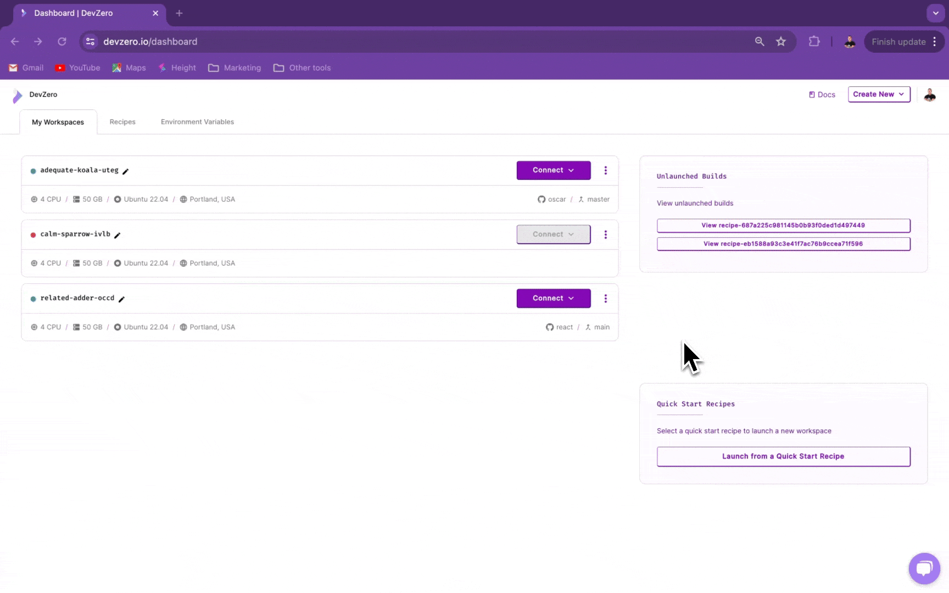Expand Connect dropdown for adequate-koala-uteg

[x=553, y=170]
